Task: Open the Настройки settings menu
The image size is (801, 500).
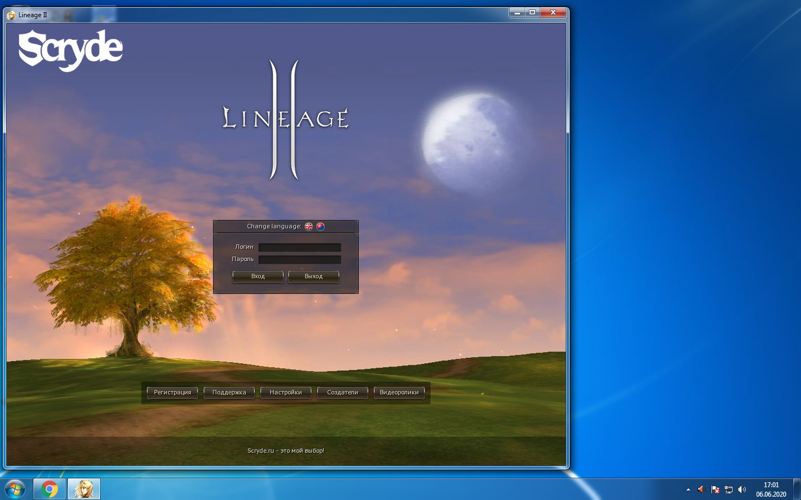Action: tap(286, 392)
